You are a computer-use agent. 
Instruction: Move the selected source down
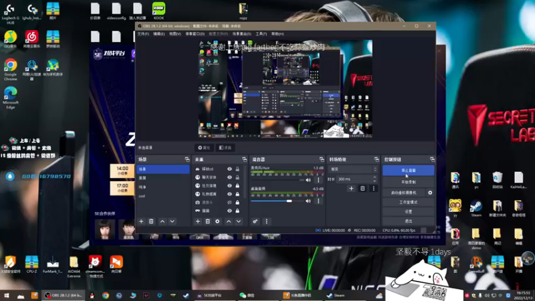(x=239, y=221)
